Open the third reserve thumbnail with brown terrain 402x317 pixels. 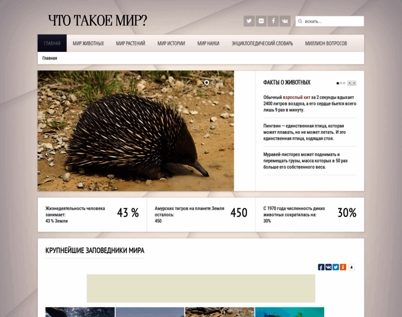pyautogui.click(x=220, y=312)
